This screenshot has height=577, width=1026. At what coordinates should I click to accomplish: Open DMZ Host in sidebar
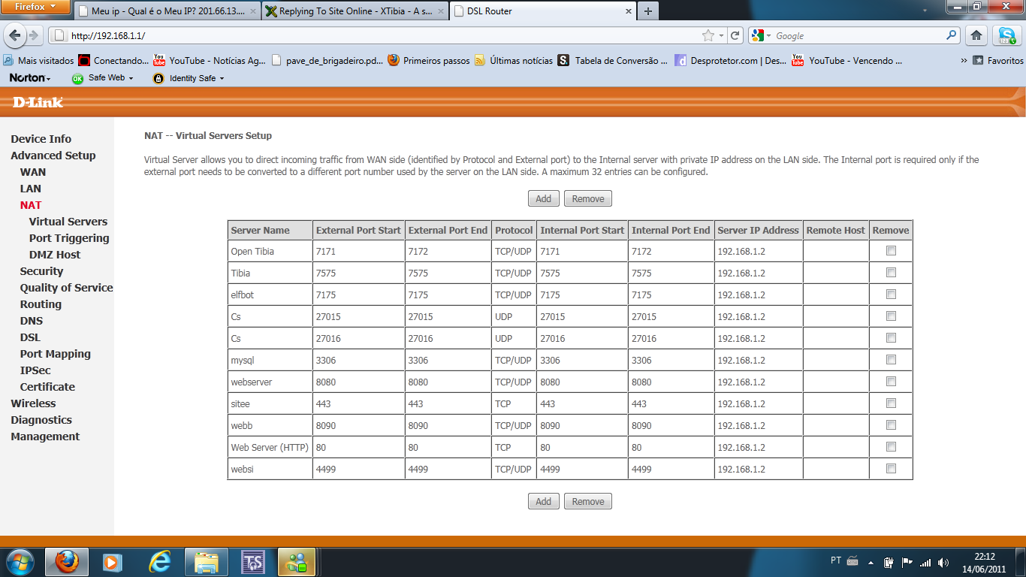tap(55, 255)
